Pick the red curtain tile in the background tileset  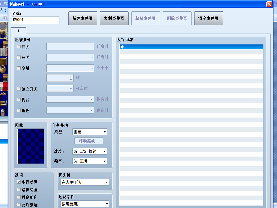click(5, 86)
